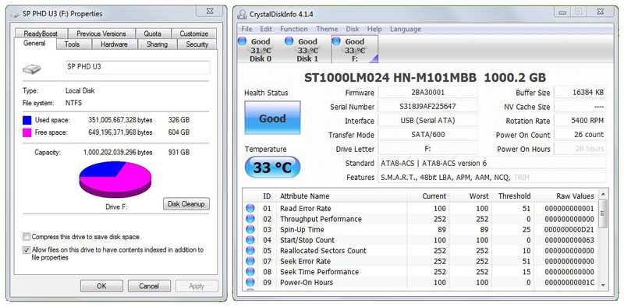Click the ID column header
This screenshot has height=307, width=624.
[x=267, y=196]
